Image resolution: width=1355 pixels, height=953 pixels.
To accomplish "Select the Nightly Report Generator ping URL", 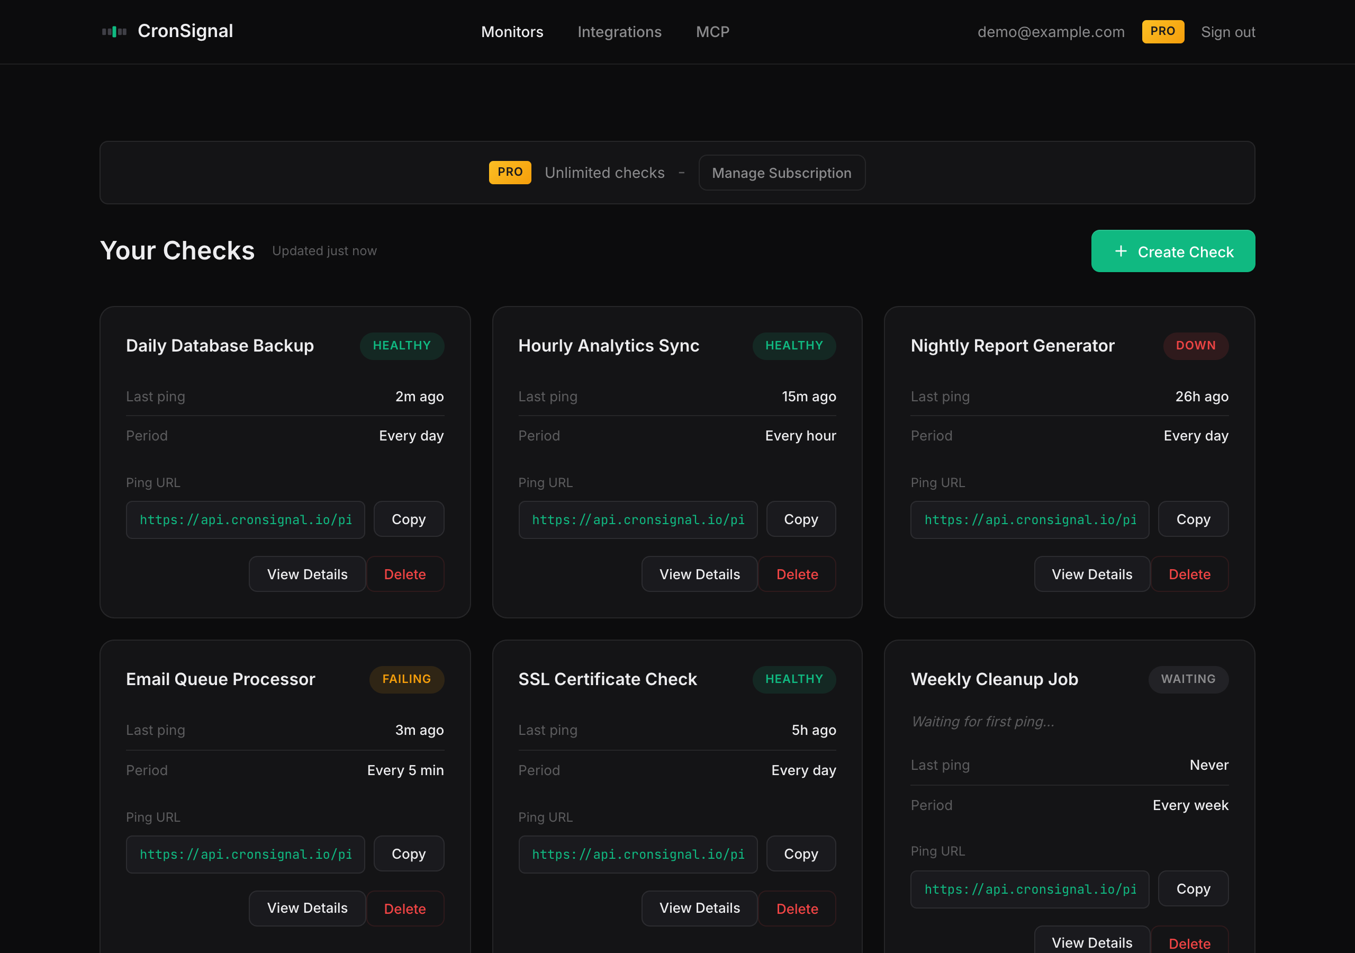I will 1030,519.
